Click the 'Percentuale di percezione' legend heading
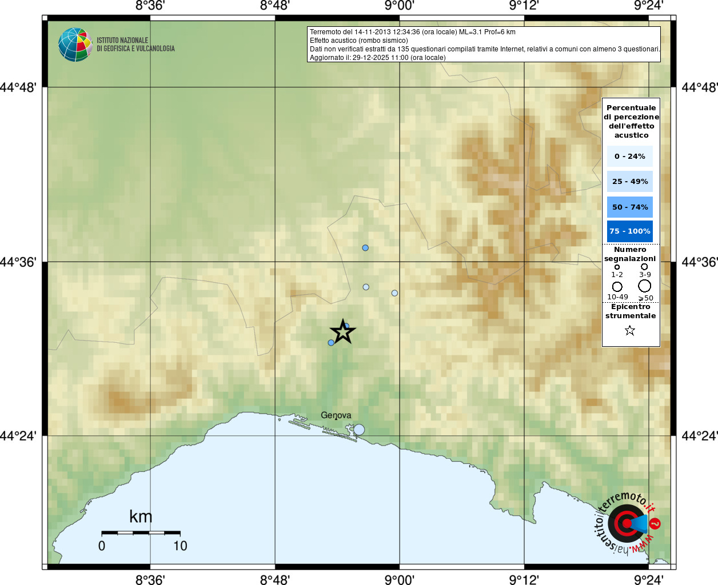This screenshot has height=585, width=718. pos(631,121)
